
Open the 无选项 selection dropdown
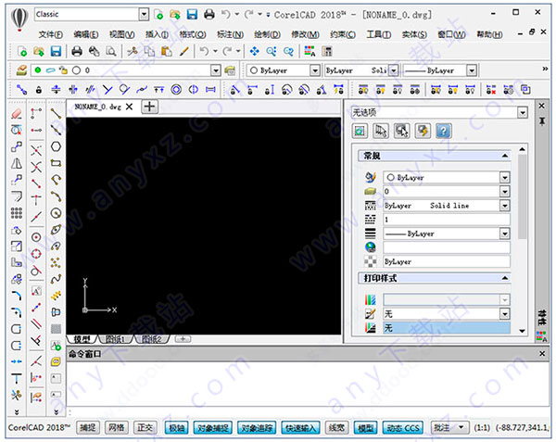pos(523,113)
